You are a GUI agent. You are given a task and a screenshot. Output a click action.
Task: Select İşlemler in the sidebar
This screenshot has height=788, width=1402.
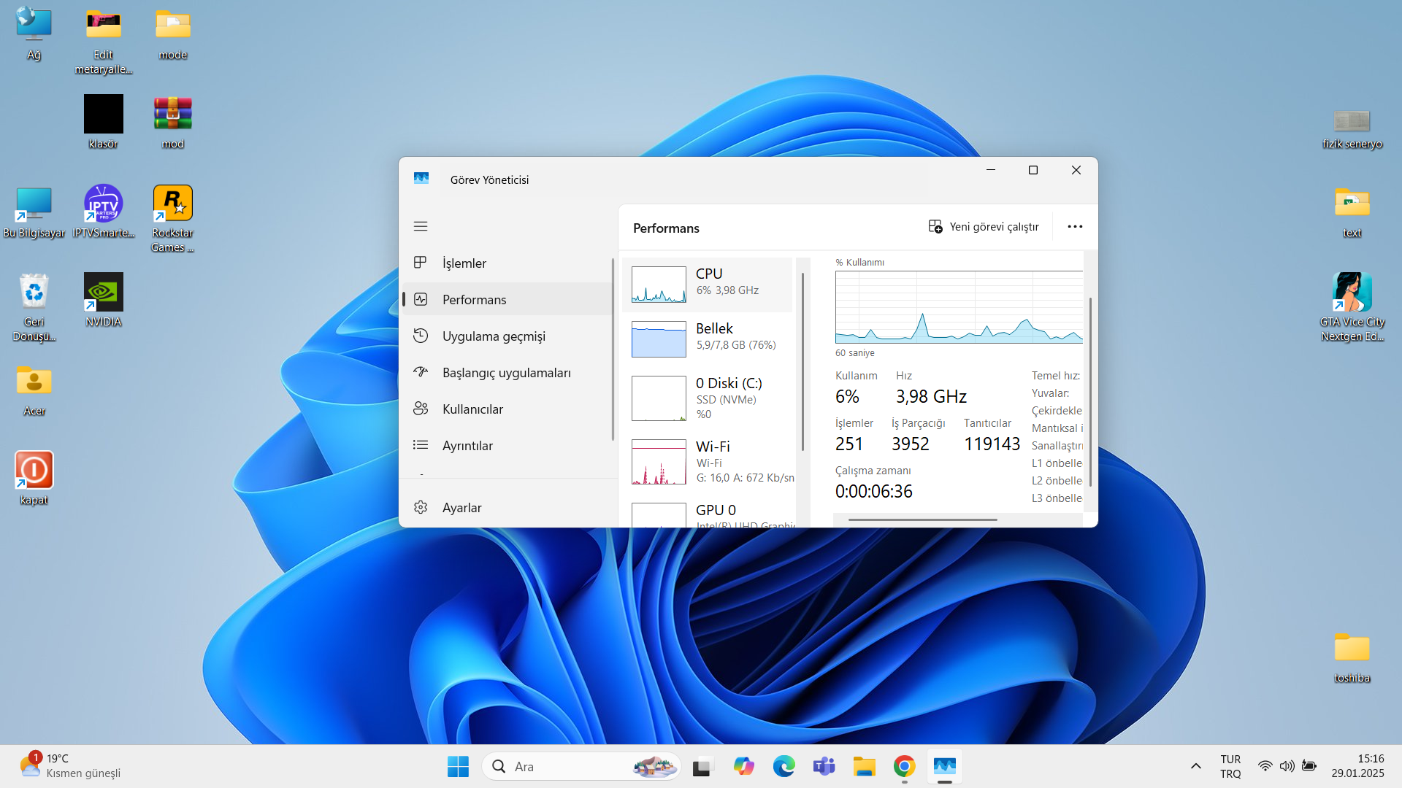point(507,263)
